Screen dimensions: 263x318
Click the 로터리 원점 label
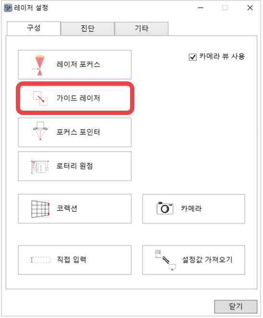pos(74,166)
